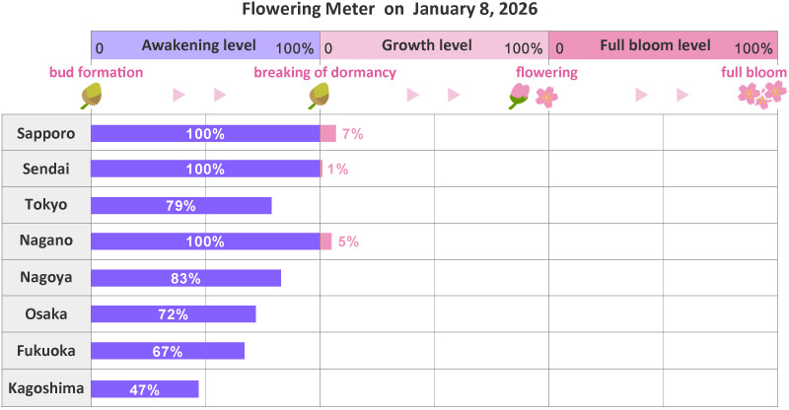This screenshot has width=789, height=410.
Task: Click the first arrow after breaking of dormancy
Action: (411, 95)
